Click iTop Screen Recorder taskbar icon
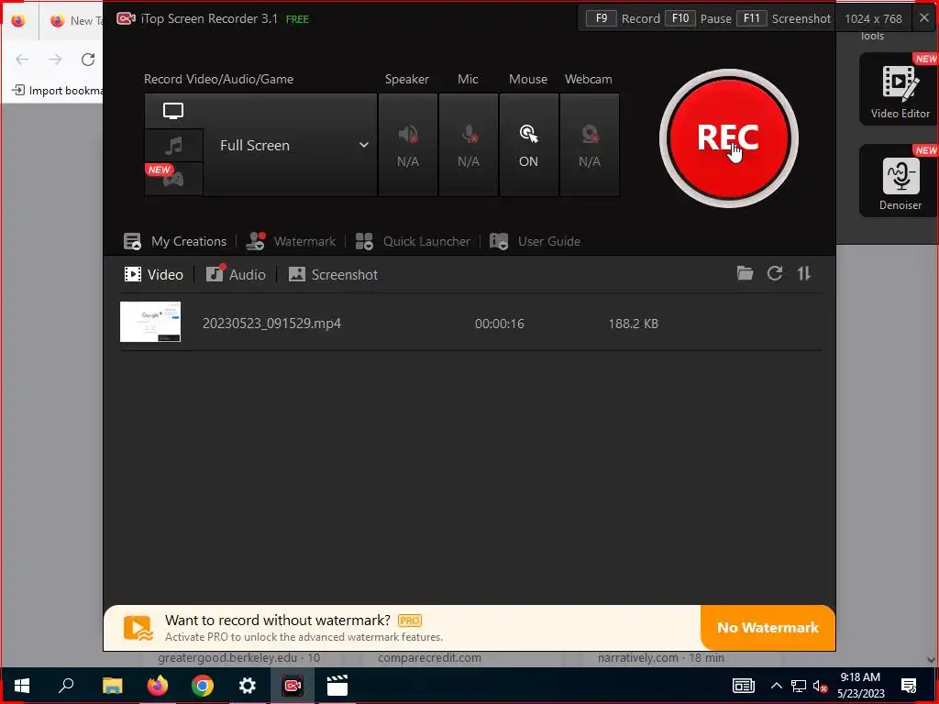The height and width of the screenshot is (704, 939). [x=293, y=686]
